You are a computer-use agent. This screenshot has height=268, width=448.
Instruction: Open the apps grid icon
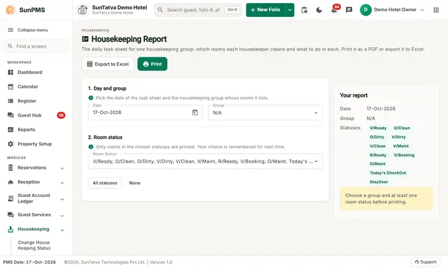(436, 10)
